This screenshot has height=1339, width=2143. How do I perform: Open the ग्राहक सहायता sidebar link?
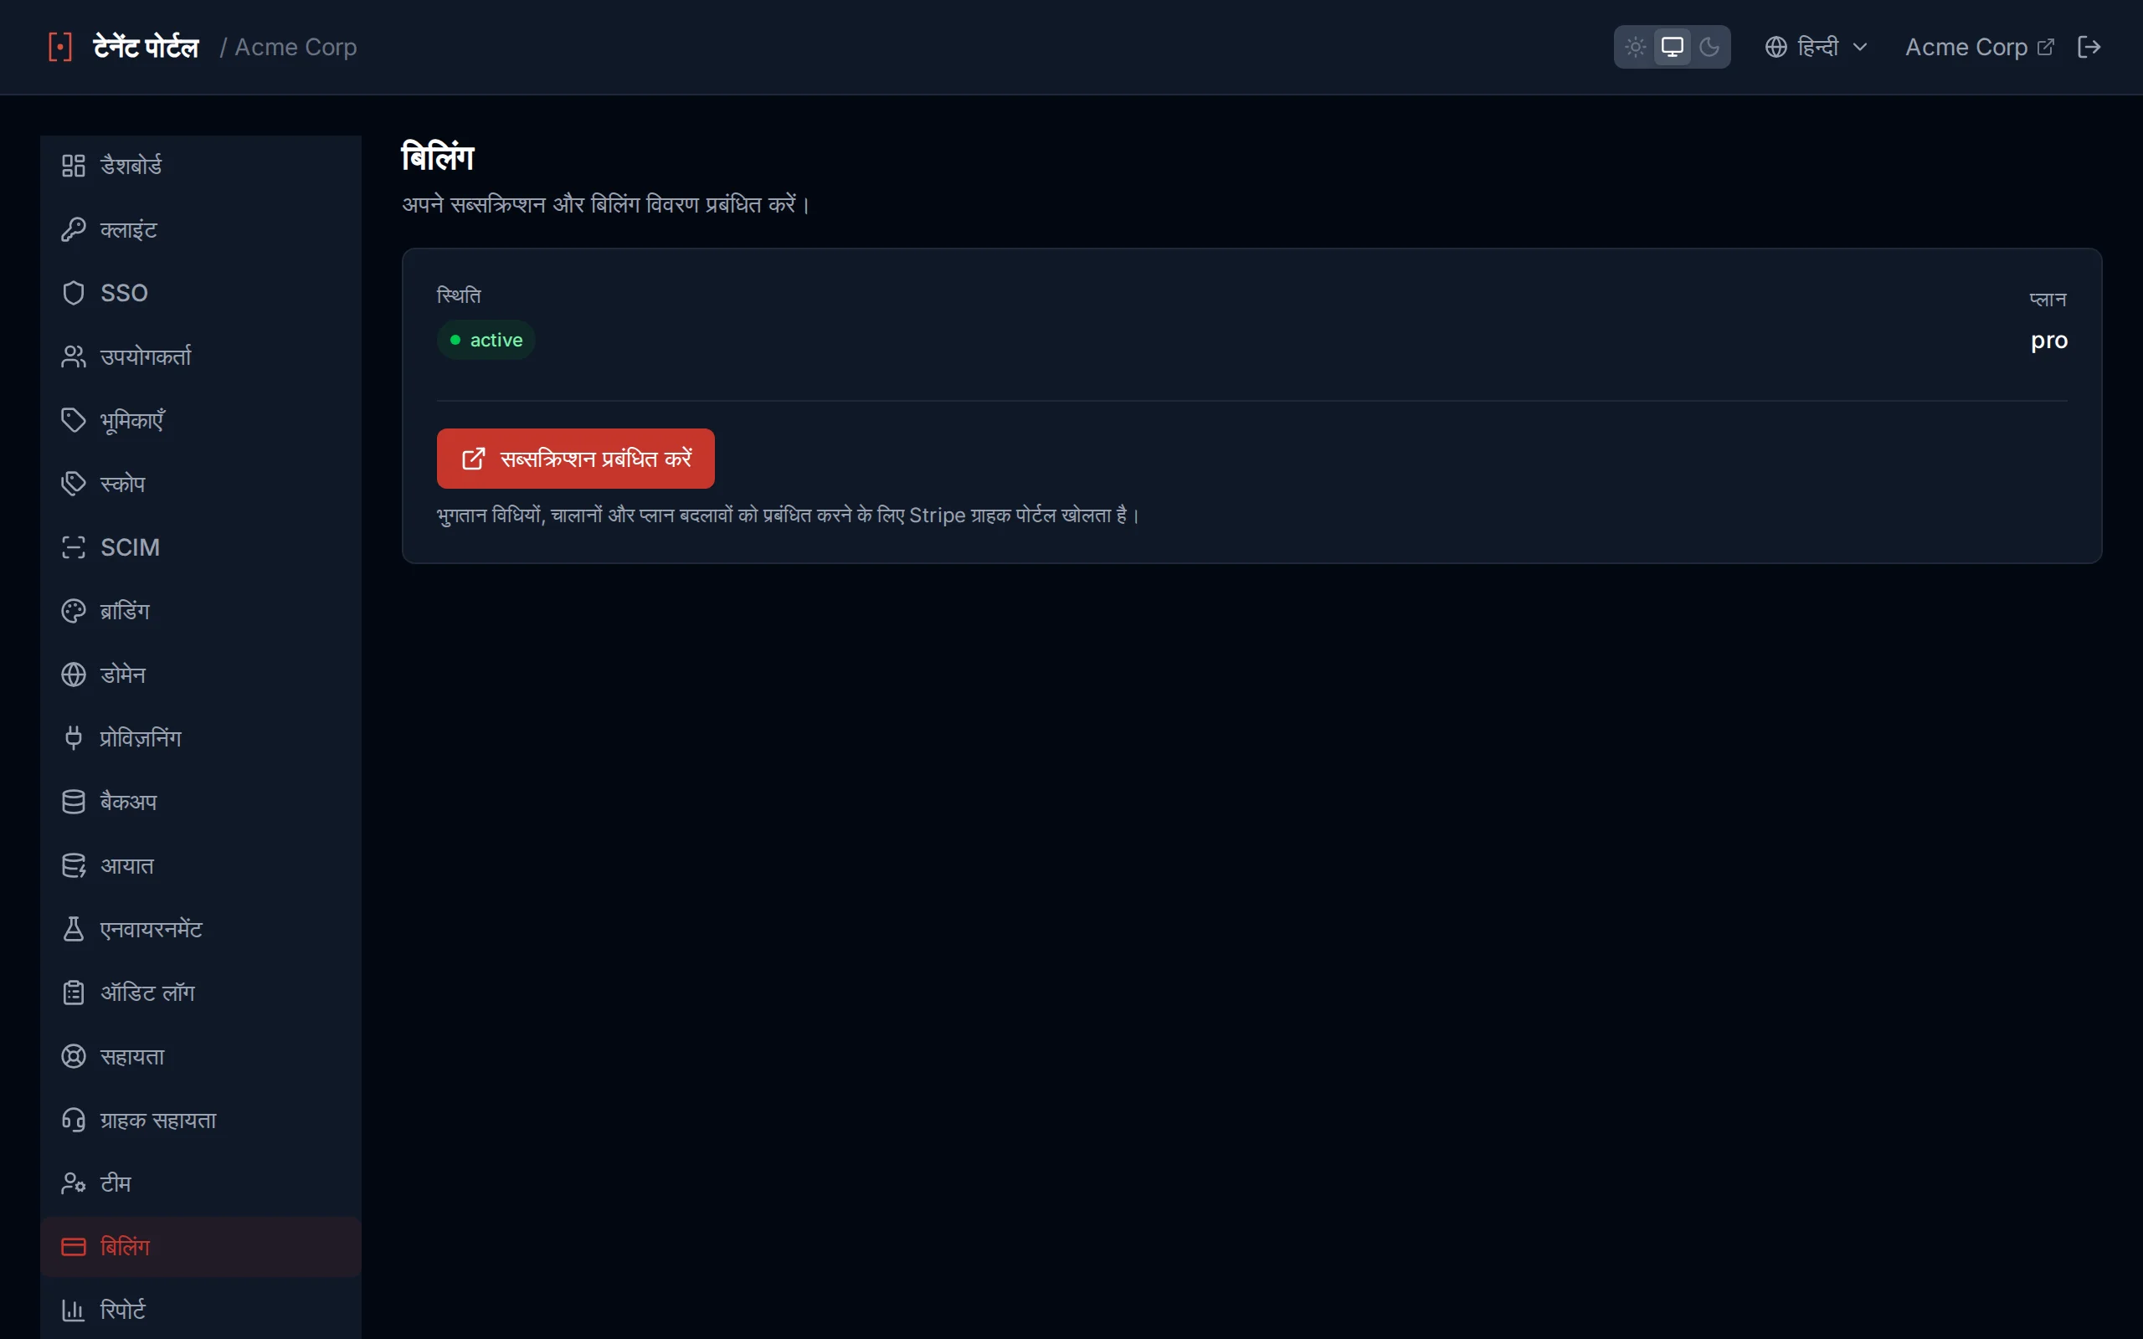click(x=201, y=1121)
